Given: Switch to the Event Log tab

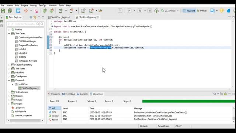Looking at the screenshot, I should [69, 94].
